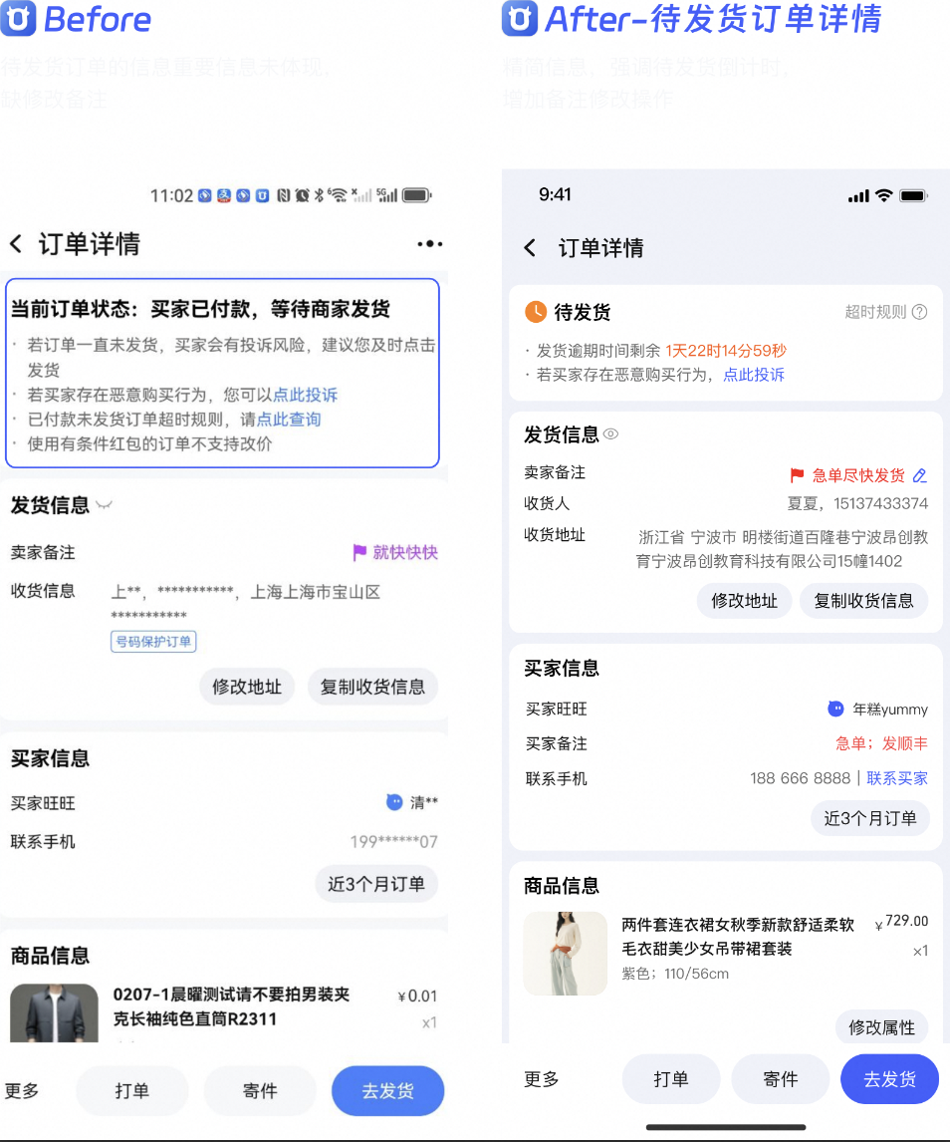Image resolution: width=950 pixels, height=1142 pixels.
Task: Click 寄件 in After bottom bar
Action: click(x=781, y=1079)
